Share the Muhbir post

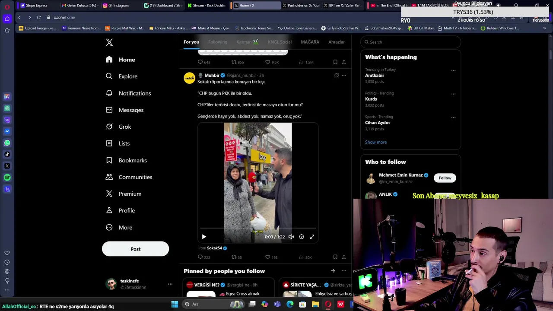[344, 257]
